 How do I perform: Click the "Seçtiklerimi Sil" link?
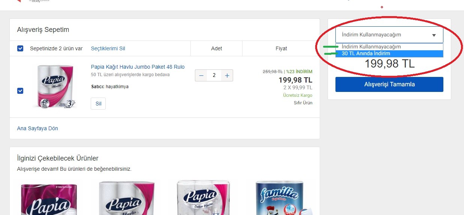(x=108, y=48)
